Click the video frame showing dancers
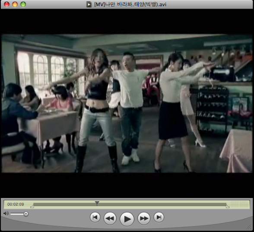The image size is (254, 232). (127, 103)
